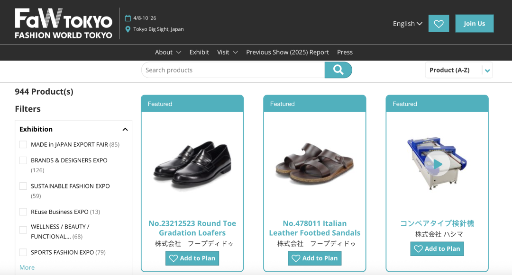This screenshot has width=512, height=275.
Task: Show More exhibition filters
Action: 27,267
